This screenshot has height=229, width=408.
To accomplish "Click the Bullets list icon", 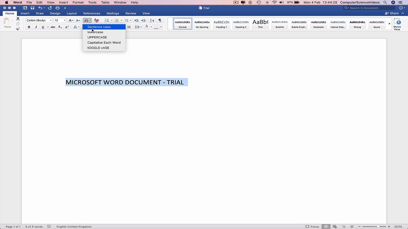I will click(x=107, y=20).
